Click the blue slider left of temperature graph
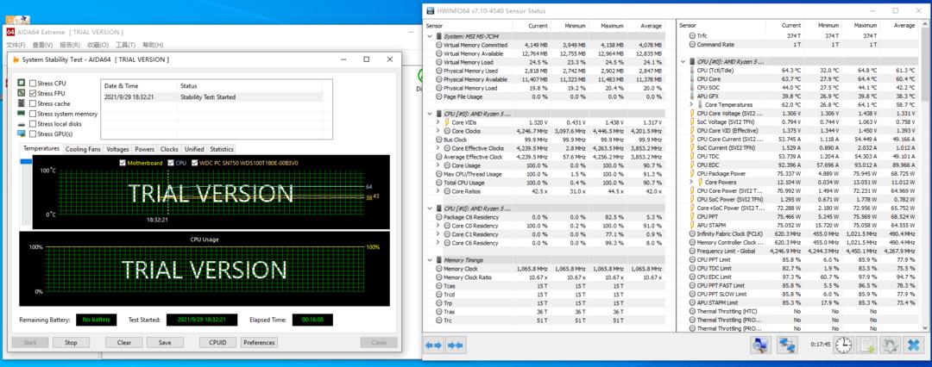This screenshot has height=367, width=932. [x=26, y=161]
